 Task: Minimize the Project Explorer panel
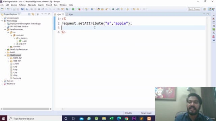tap(46, 14)
